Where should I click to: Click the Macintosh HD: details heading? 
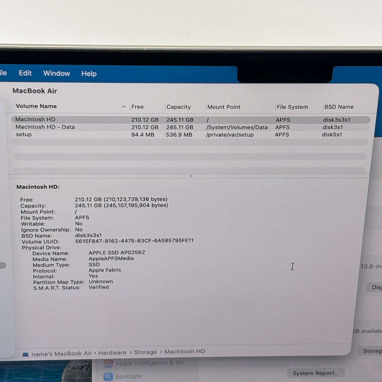point(38,187)
